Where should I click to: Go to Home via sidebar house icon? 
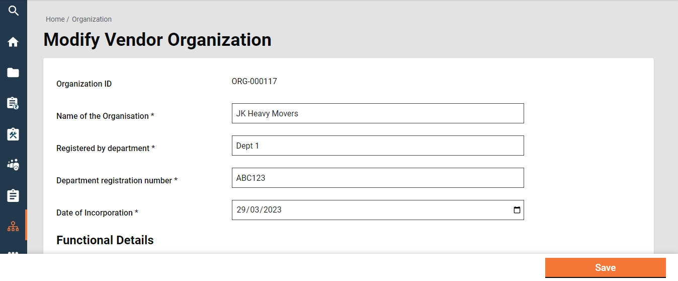point(13,42)
